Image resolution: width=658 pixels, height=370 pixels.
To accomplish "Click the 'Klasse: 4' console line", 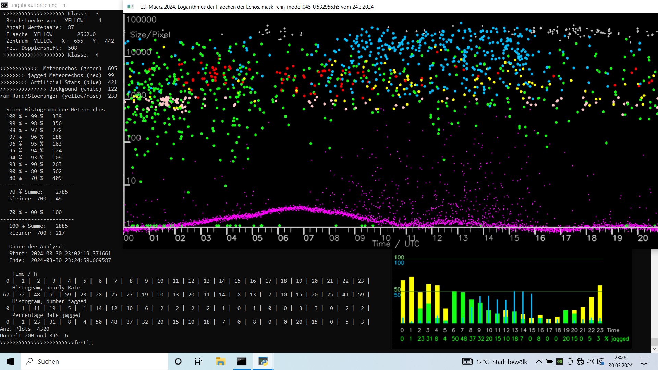I will click(51, 55).
